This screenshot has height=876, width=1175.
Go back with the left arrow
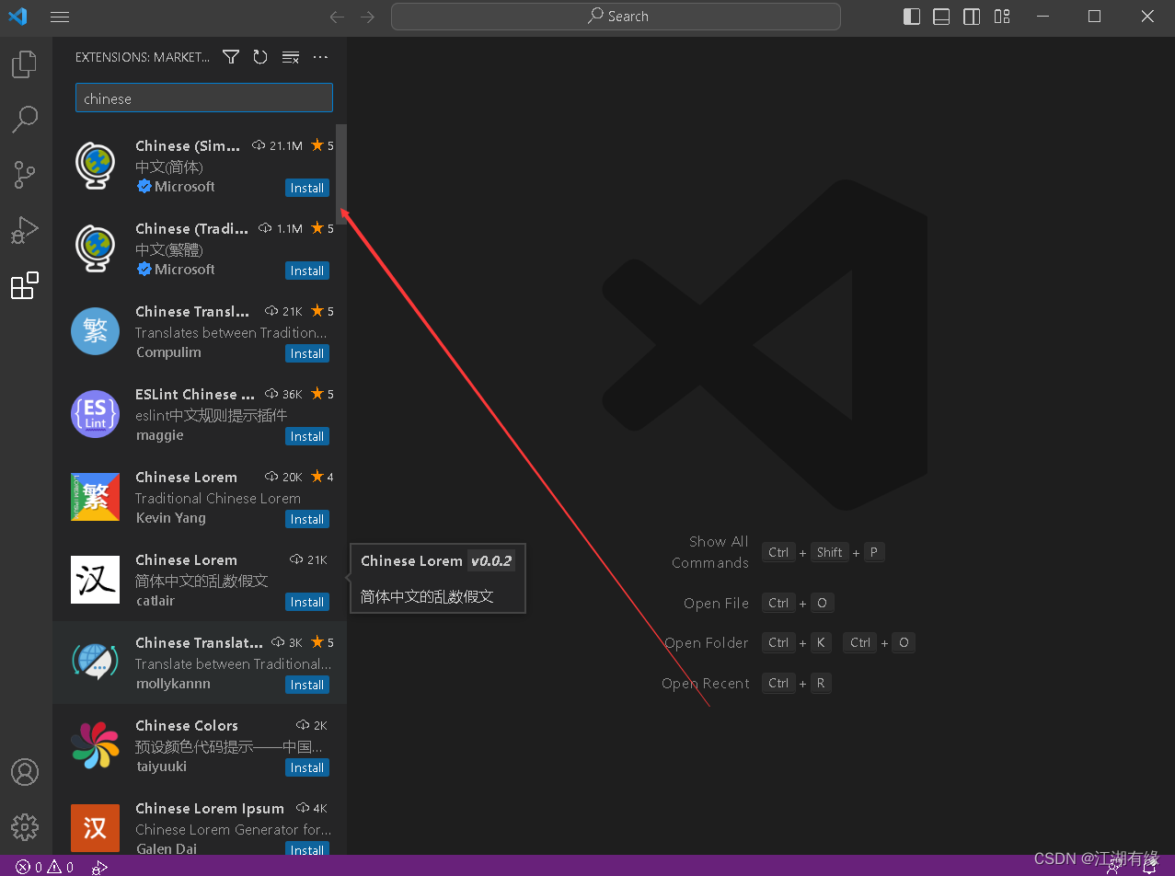coord(337,17)
